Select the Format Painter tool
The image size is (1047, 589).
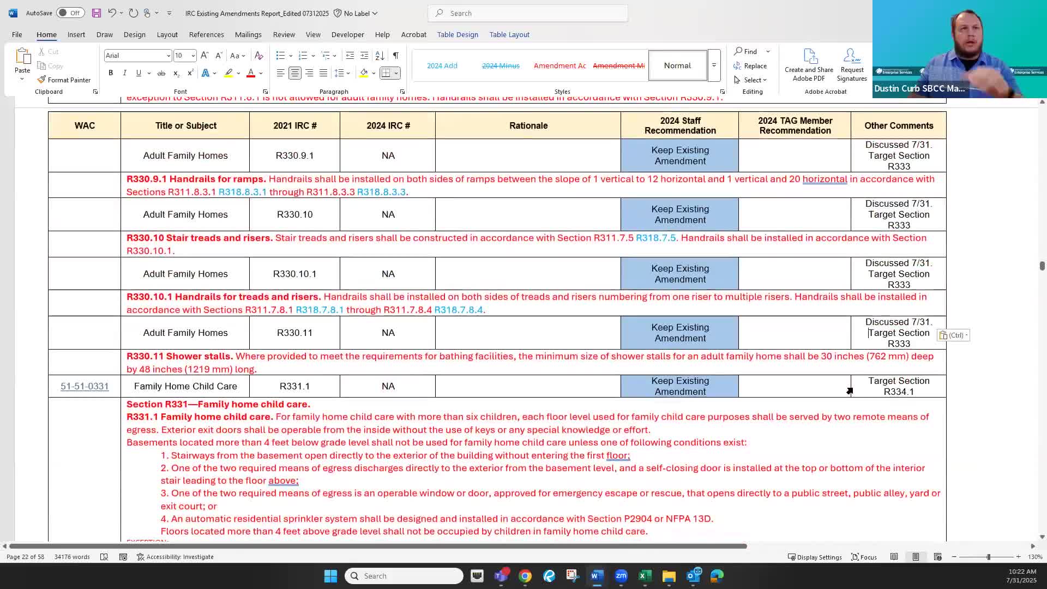(64, 80)
